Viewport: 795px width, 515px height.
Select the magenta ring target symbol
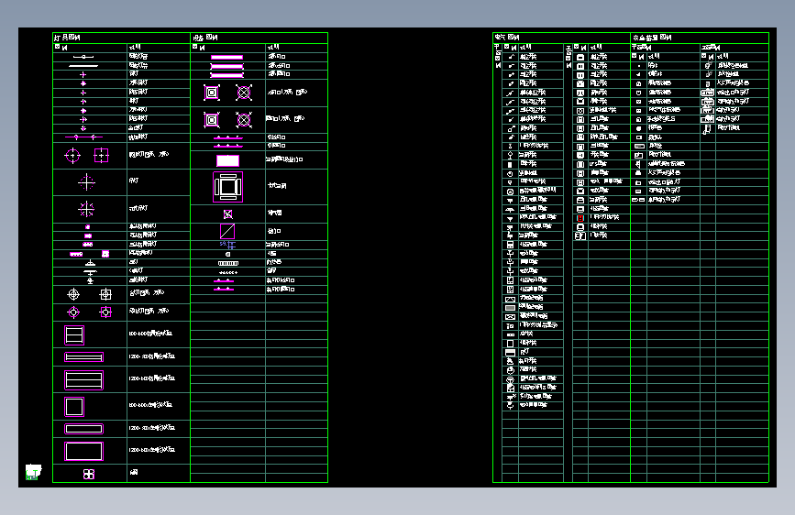point(73,312)
